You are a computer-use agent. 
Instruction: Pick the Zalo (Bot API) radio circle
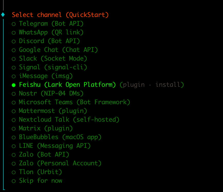coord(14,155)
